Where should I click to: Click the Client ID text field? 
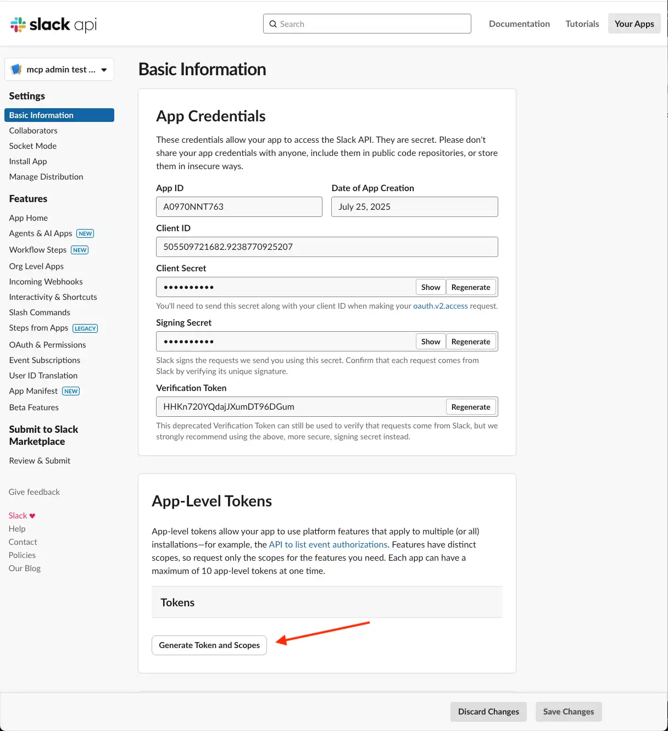(x=327, y=247)
